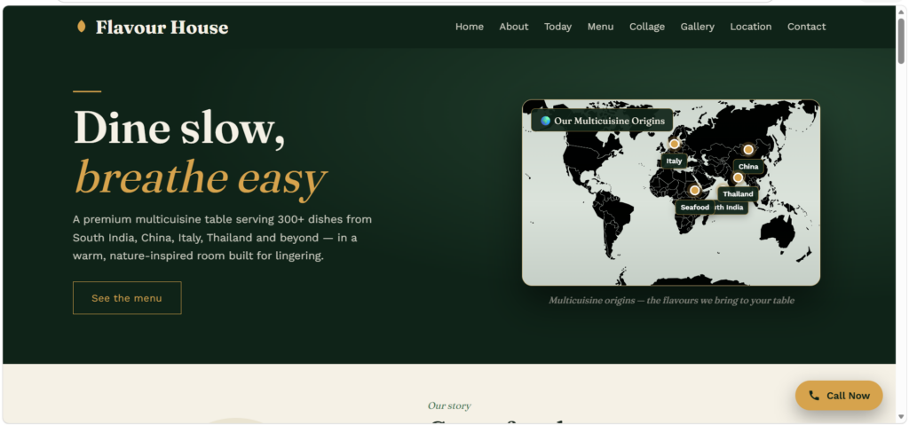The height and width of the screenshot is (425, 909).
Task: Navigate to Location
Action: [751, 27]
